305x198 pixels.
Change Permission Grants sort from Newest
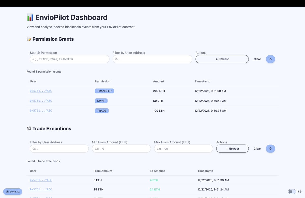222,59
